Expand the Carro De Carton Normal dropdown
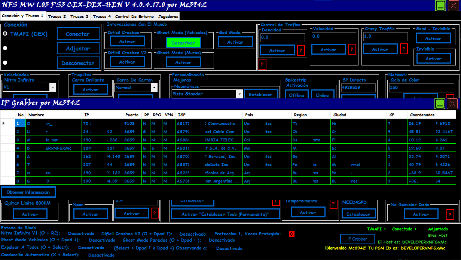461x260 pixels. click(x=154, y=87)
